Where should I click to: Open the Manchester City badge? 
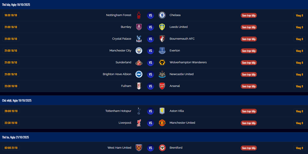(x=139, y=50)
